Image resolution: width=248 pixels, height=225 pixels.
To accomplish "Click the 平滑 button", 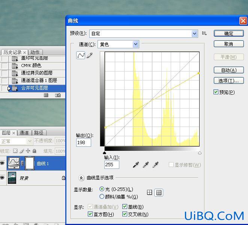I will point(228,57).
